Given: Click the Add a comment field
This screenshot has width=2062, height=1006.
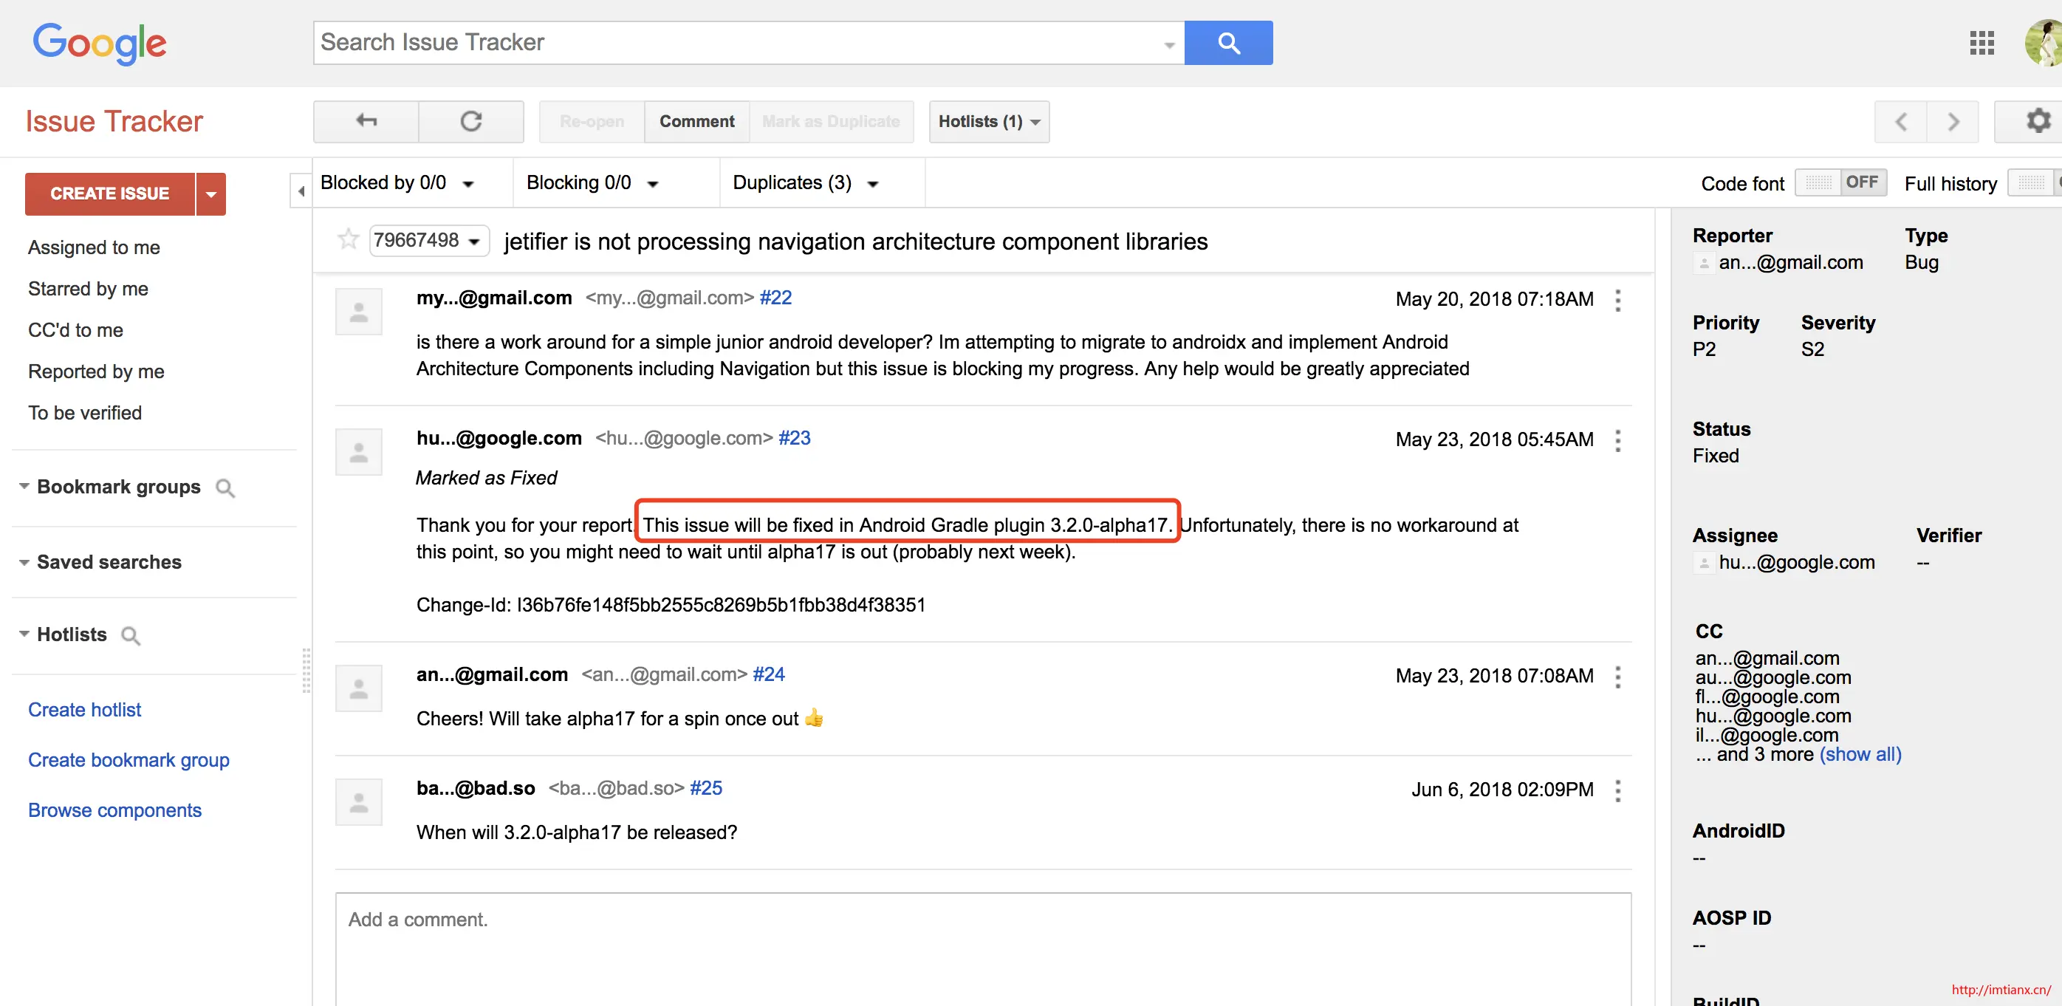Looking at the screenshot, I should click(982, 945).
